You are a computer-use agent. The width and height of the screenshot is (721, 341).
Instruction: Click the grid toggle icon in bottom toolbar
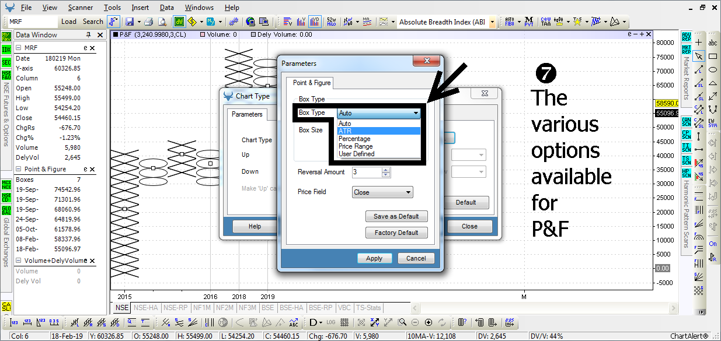(x=344, y=322)
